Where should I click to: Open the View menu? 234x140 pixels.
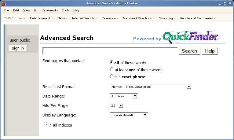click(27, 10)
